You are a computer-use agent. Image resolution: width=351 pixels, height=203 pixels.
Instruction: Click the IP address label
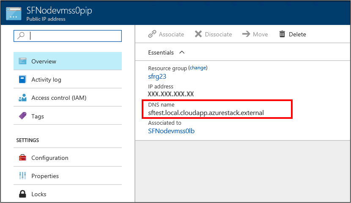[161, 86]
